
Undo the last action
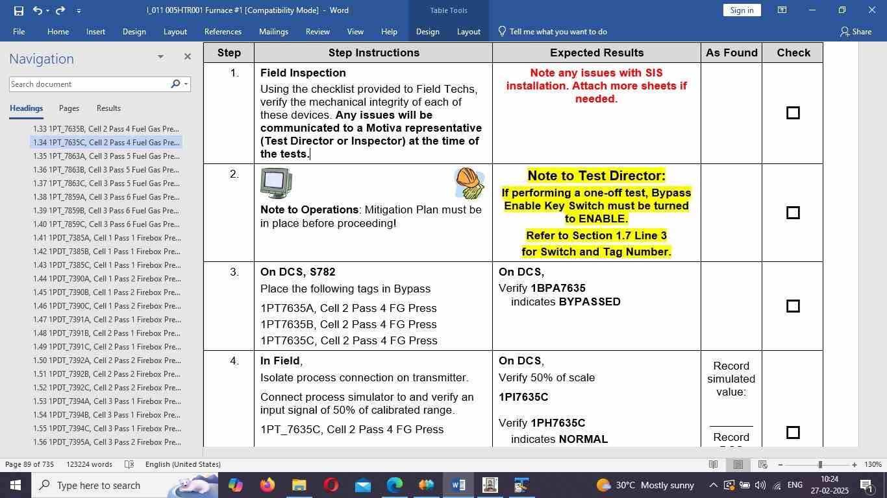[37, 10]
